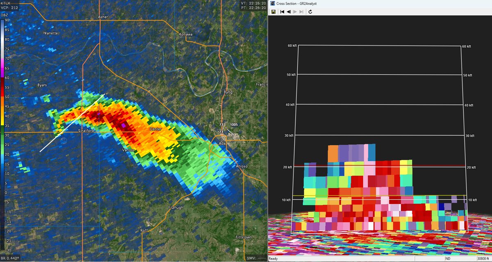Click the ND status bar field
The height and width of the screenshot is (262, 492).
click(x=448, y=259)
